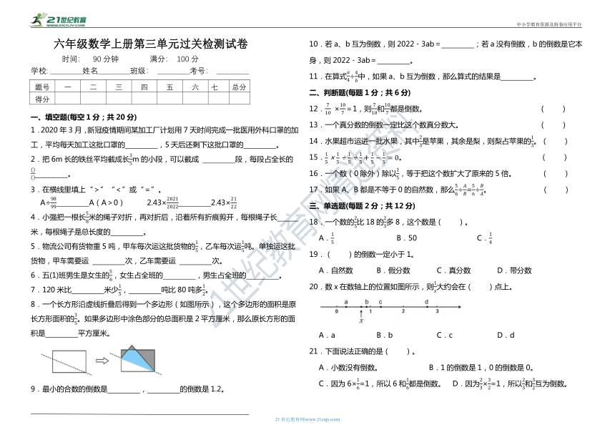Select the title 六年级数学上册第三单元过关检测试卷

point(151,44)
